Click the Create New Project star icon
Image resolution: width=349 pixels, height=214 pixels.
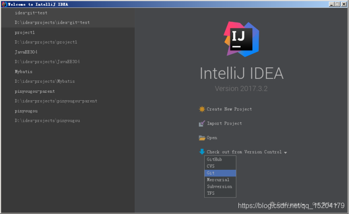click(x=202, y=109)
